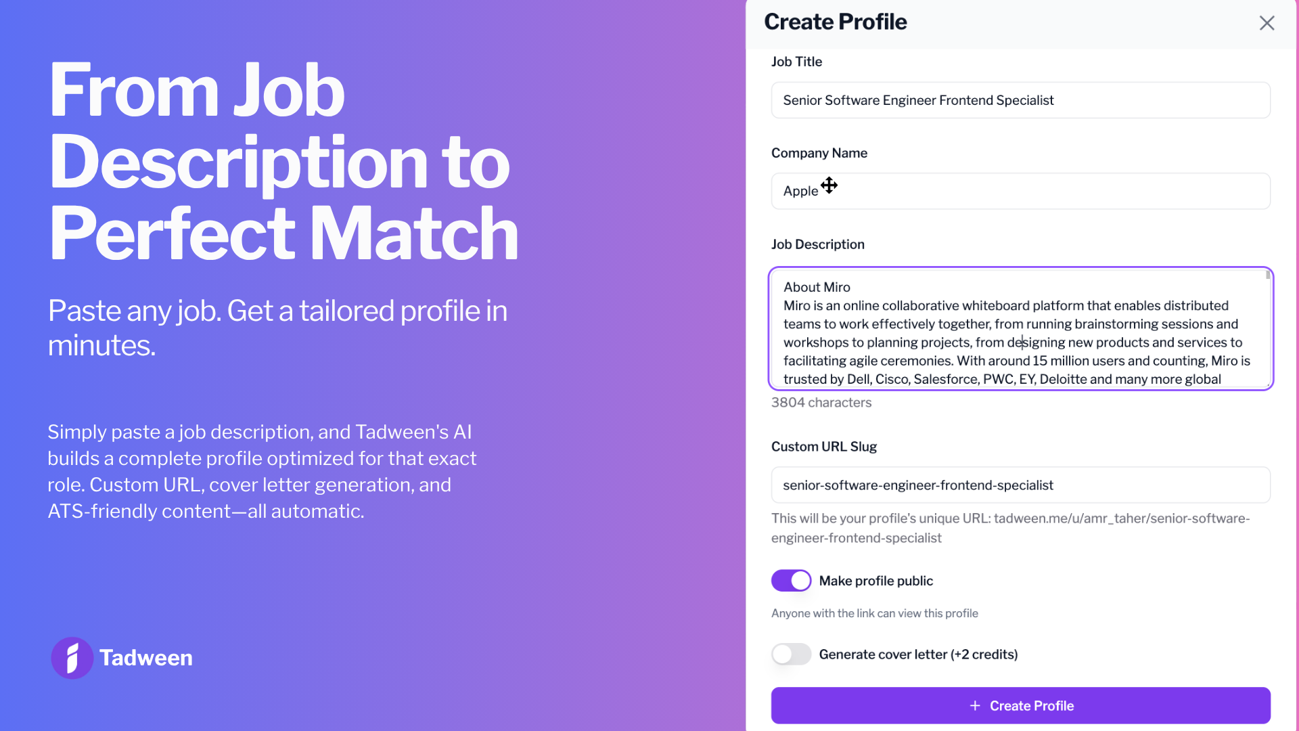The width and height of the screenshot is (1299, 731).
Task: Click the resize handle of description textarea
Action: 1267,384
